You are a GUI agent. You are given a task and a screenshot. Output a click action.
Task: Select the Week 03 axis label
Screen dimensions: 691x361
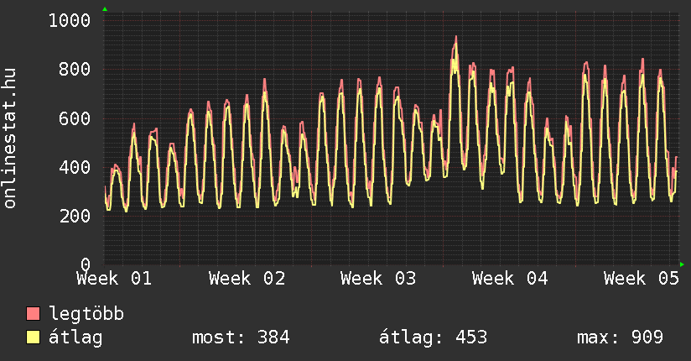(x=378, y=278)
